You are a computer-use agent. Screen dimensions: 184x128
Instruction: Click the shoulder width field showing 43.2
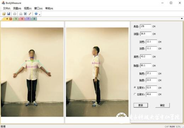pyautogui.click(x=146, y=57)
